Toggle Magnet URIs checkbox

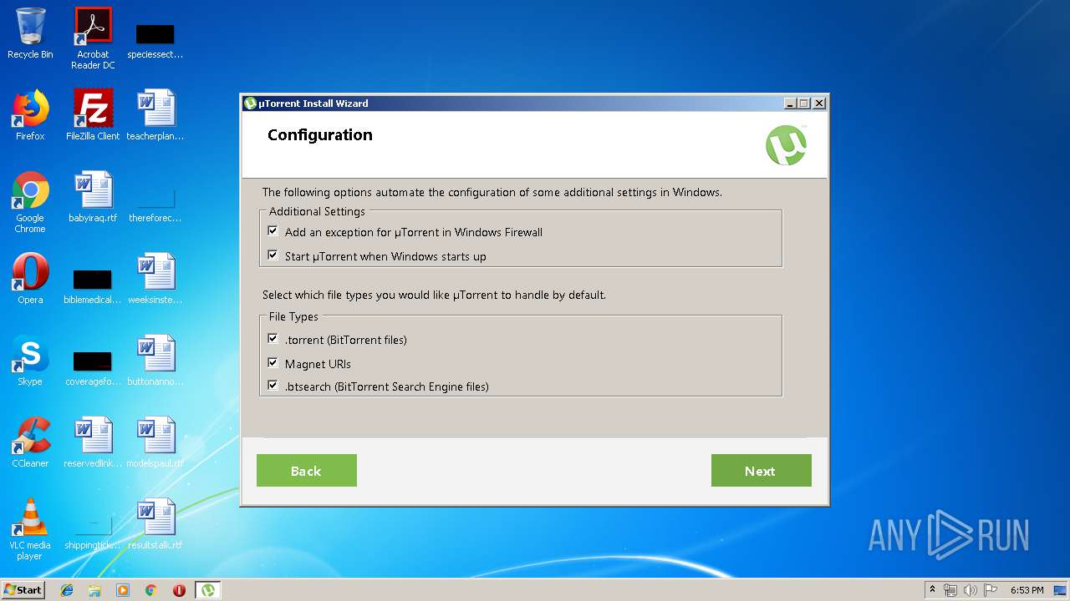pos(273,363)
